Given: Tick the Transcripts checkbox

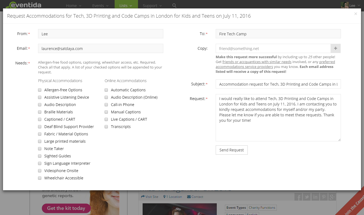Looking at the screenshot, I should click(106, 127).
